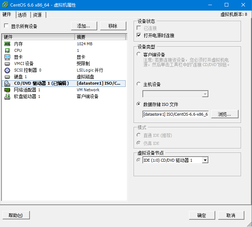Select CD/DVD 驱动器 1 (已编辑) row
The height and width of the screenshot is (227, 252).
pos(64,84)
